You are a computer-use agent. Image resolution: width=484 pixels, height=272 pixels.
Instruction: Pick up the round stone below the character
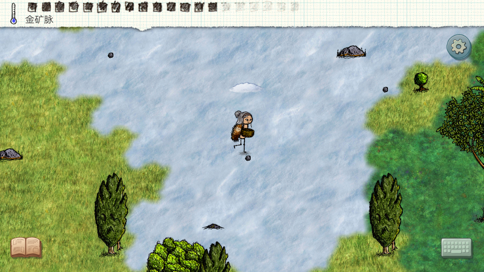(x=248, y=158)
